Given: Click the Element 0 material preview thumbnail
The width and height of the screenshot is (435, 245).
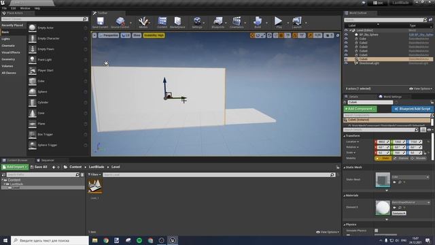Looking at the screenshot, I should [x=383, y=208].
